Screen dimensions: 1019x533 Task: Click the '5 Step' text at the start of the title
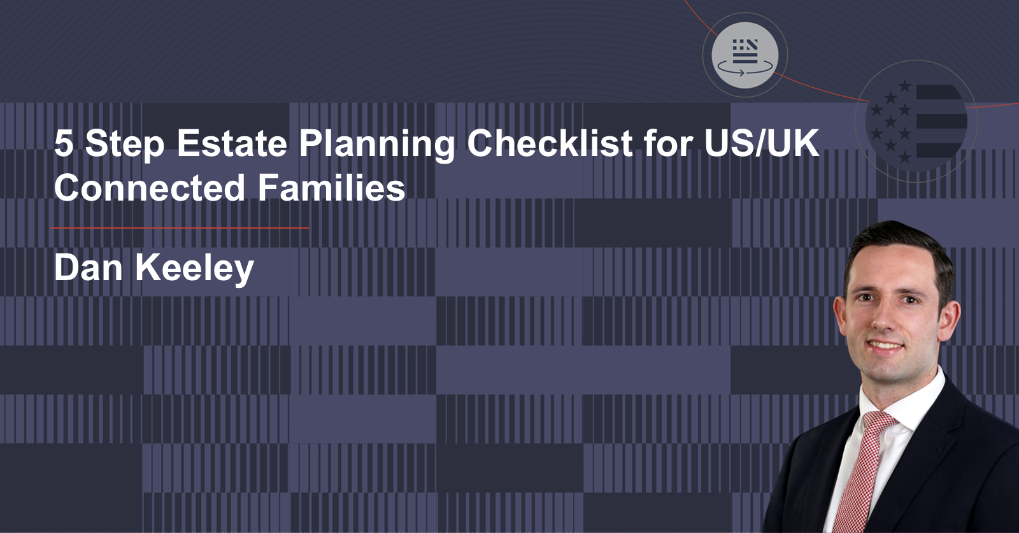coord(110,143)
